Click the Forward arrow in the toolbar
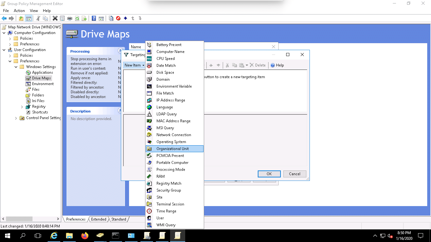The width and height of the screenshot is (431, 242). [x=11, y=18]
